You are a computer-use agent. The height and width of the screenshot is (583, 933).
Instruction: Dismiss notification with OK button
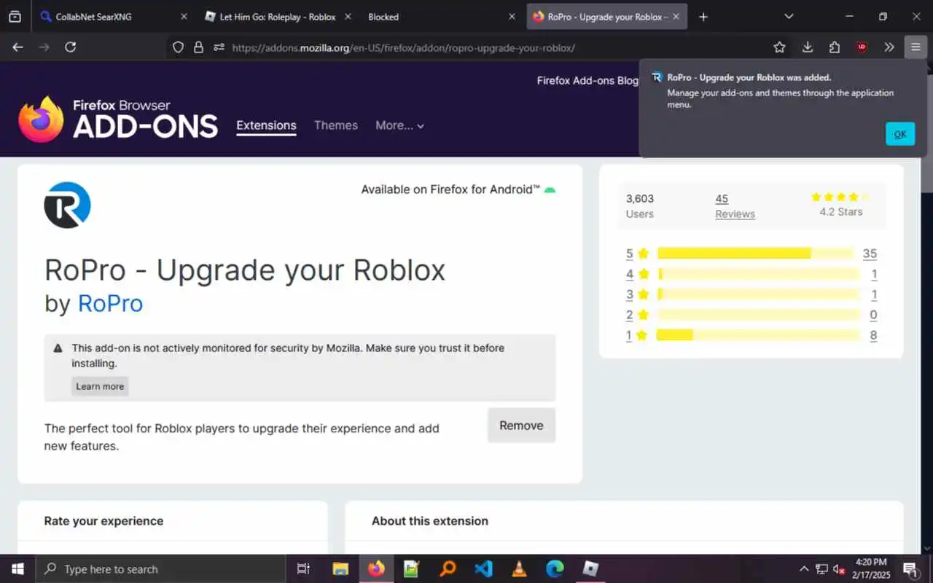click(x=900, y=134)
